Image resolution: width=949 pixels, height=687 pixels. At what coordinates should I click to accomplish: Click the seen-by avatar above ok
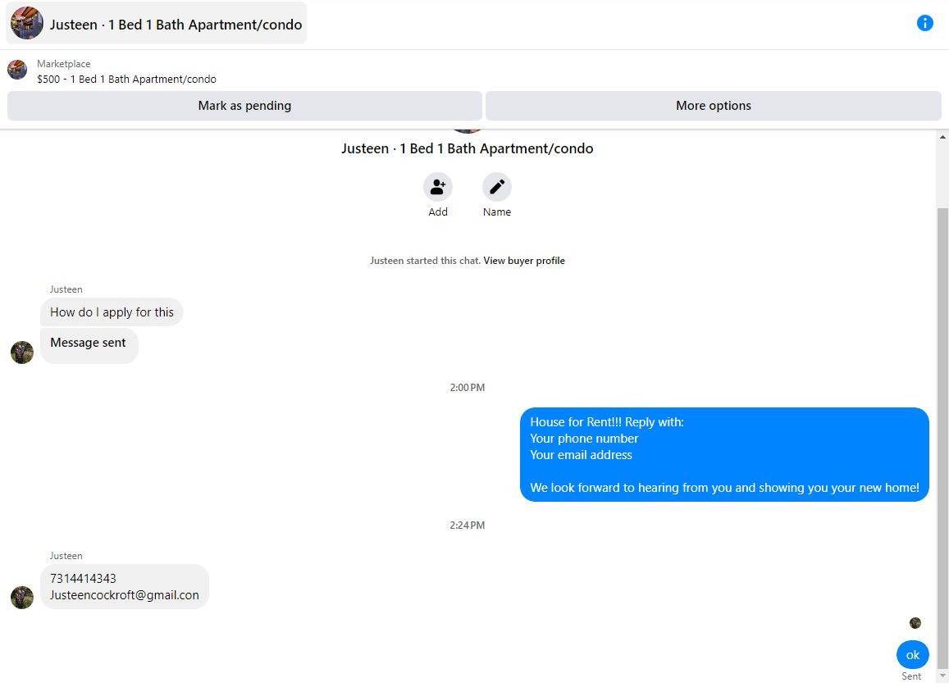(915, 623)
